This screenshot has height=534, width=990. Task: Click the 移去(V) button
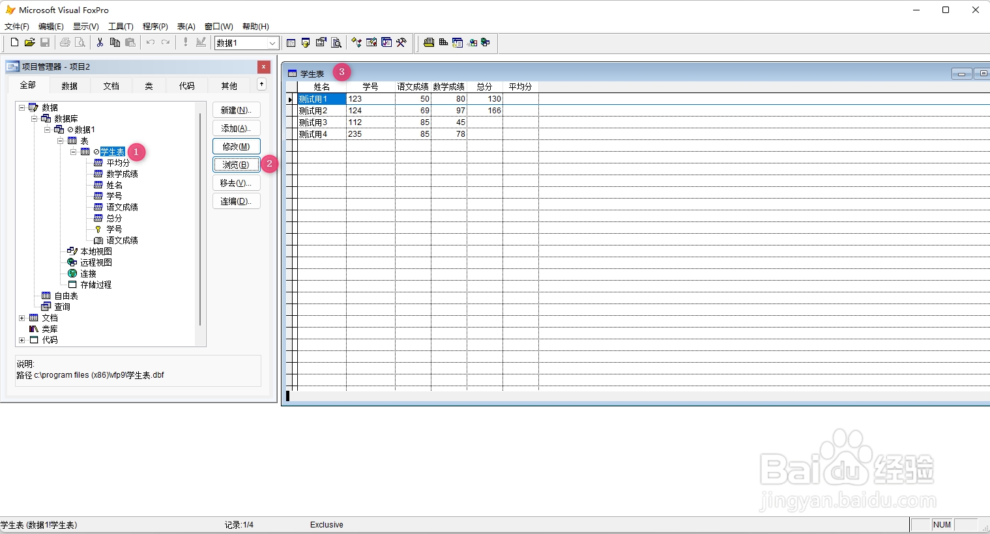237,183
